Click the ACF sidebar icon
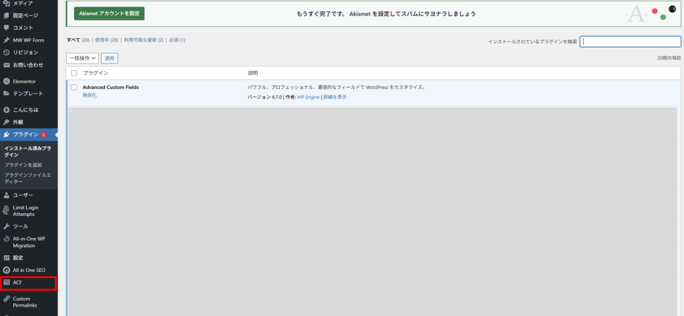 coord(7,283)
